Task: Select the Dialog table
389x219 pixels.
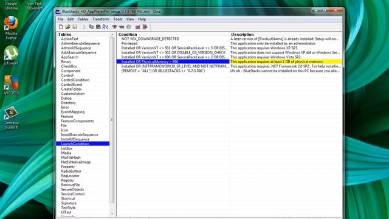Action: (66, 99)
